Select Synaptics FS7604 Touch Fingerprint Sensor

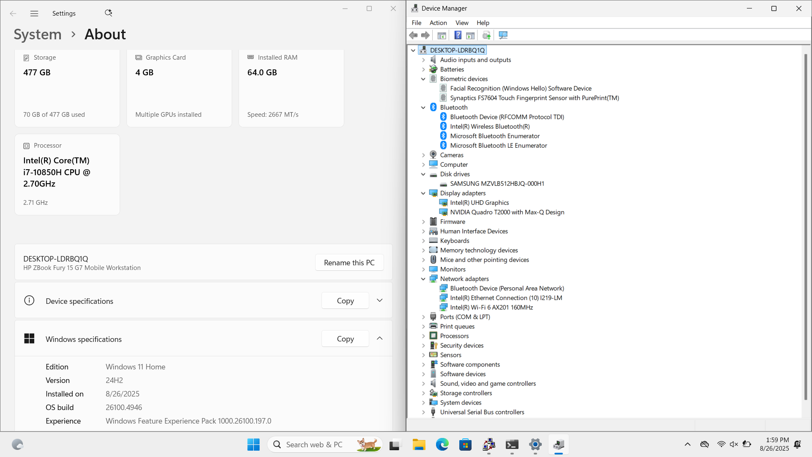[535, 98]
